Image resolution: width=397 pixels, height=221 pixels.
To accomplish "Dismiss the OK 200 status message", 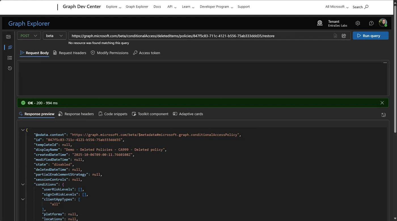I will tap(382, 103).
